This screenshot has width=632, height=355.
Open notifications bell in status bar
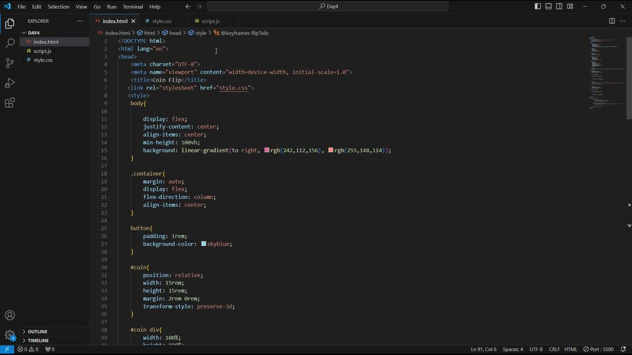pyautogui.click(x=623, y=349)
